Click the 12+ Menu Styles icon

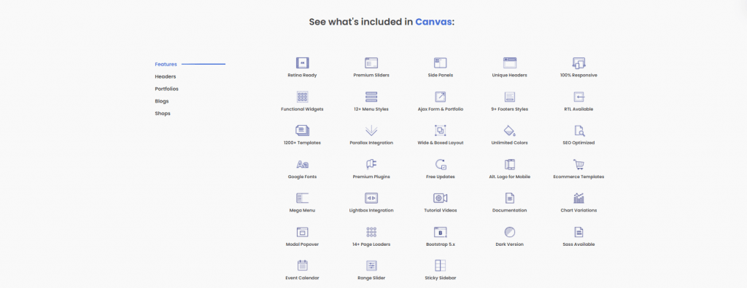(x=371, y=97)
